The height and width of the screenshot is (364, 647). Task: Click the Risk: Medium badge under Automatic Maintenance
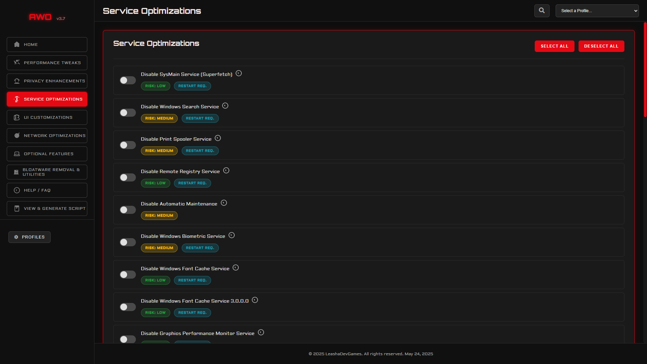(159, 216)
